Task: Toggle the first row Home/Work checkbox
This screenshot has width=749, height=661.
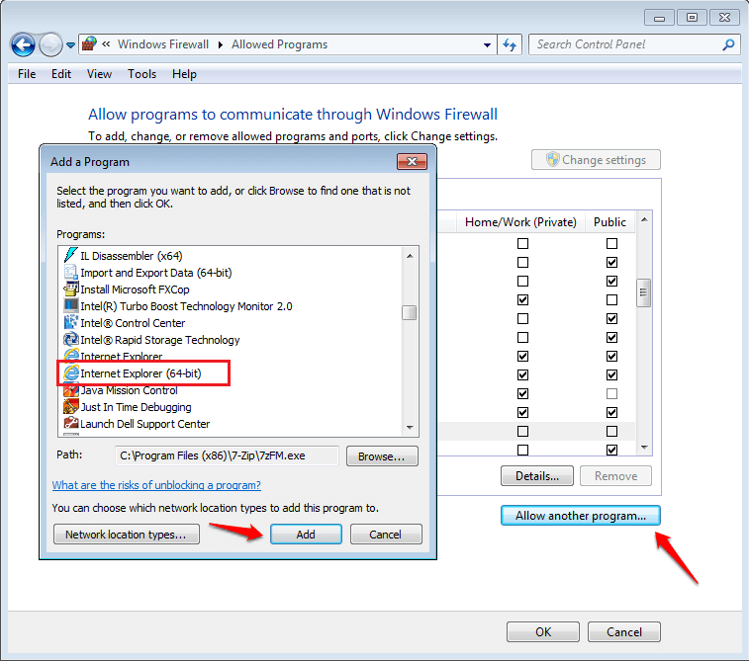Action: click(x=523, y=244)
